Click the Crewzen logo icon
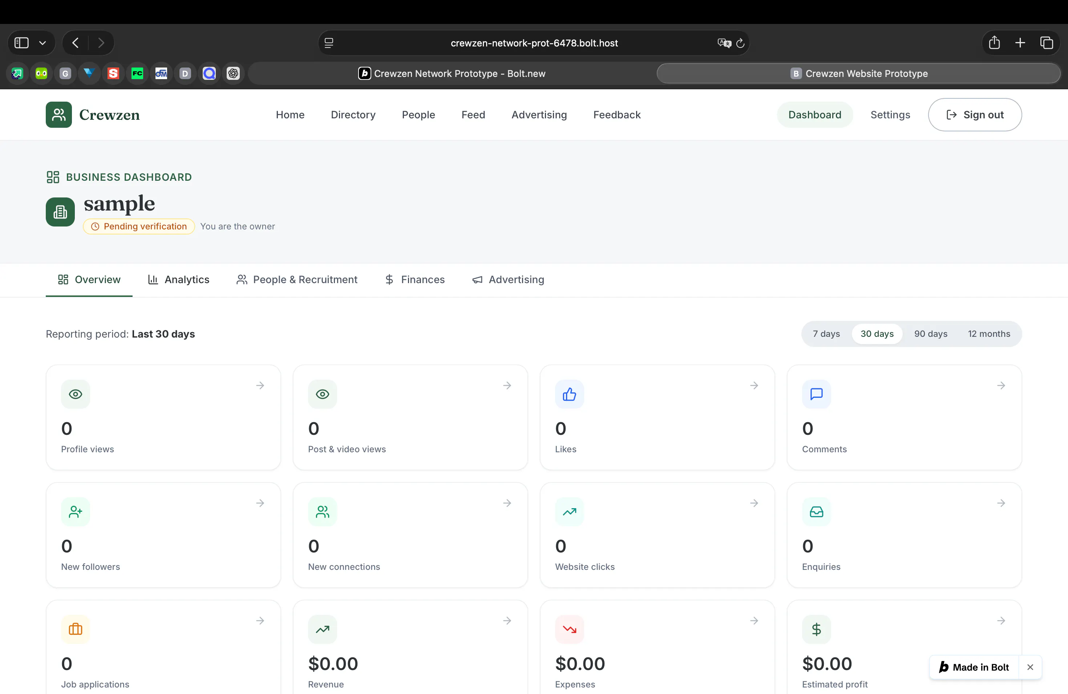The height and width of the screenshot is (694, 1068). point(59,115)
